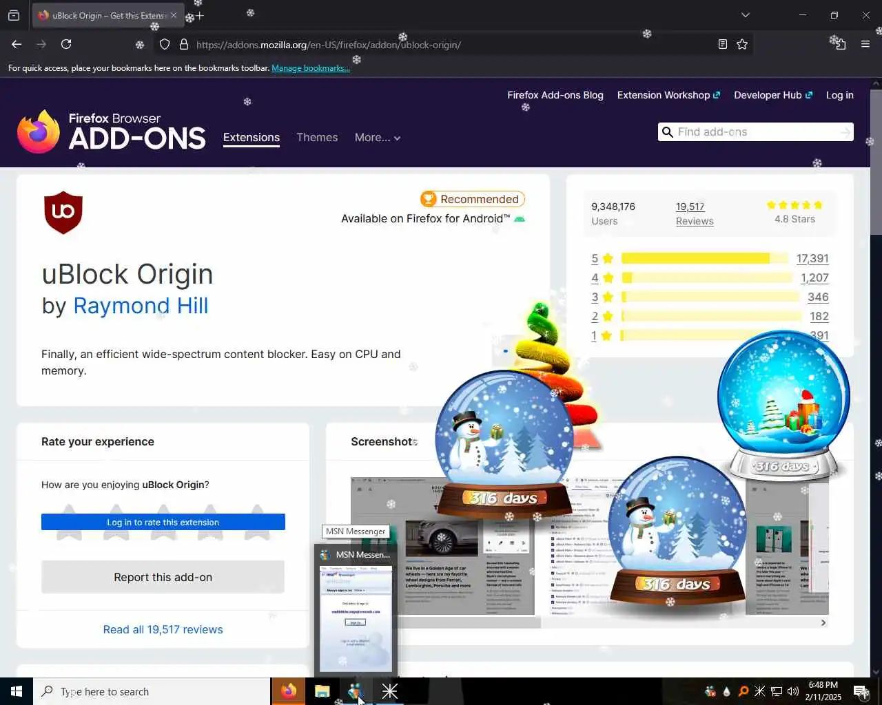The width and height of the screenshot is (882, 705).
Task: Open a new tab with plus button
Action: 200,15
